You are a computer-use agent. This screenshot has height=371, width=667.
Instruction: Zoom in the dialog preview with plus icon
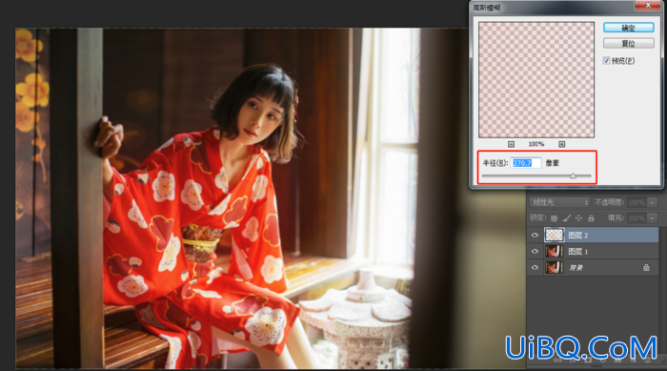point(561,144)
